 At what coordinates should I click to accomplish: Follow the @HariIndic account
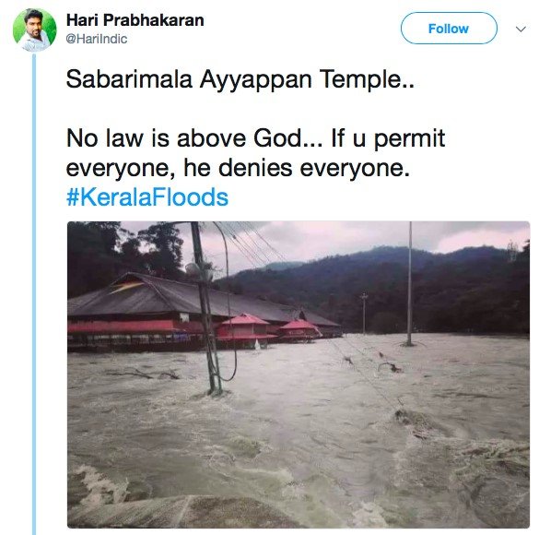449,29
